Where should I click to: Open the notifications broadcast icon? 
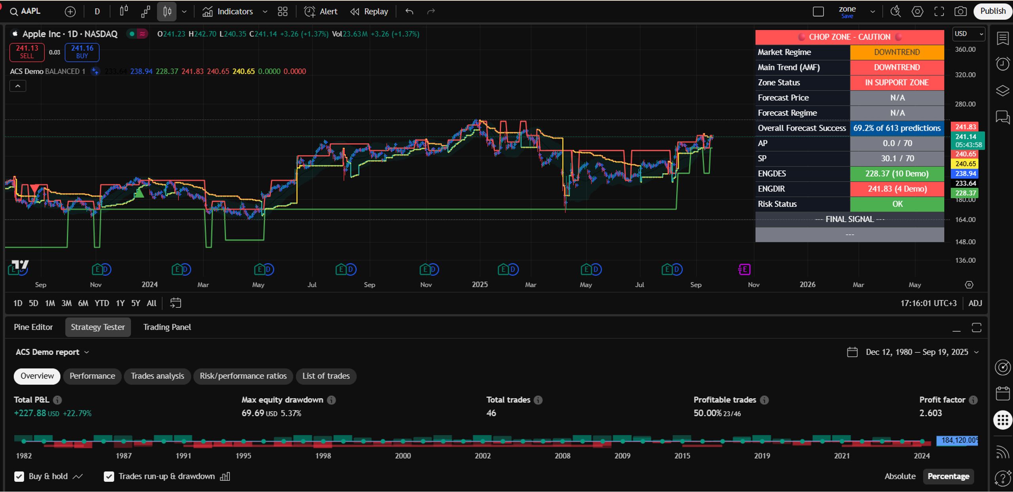[1003, 451]
